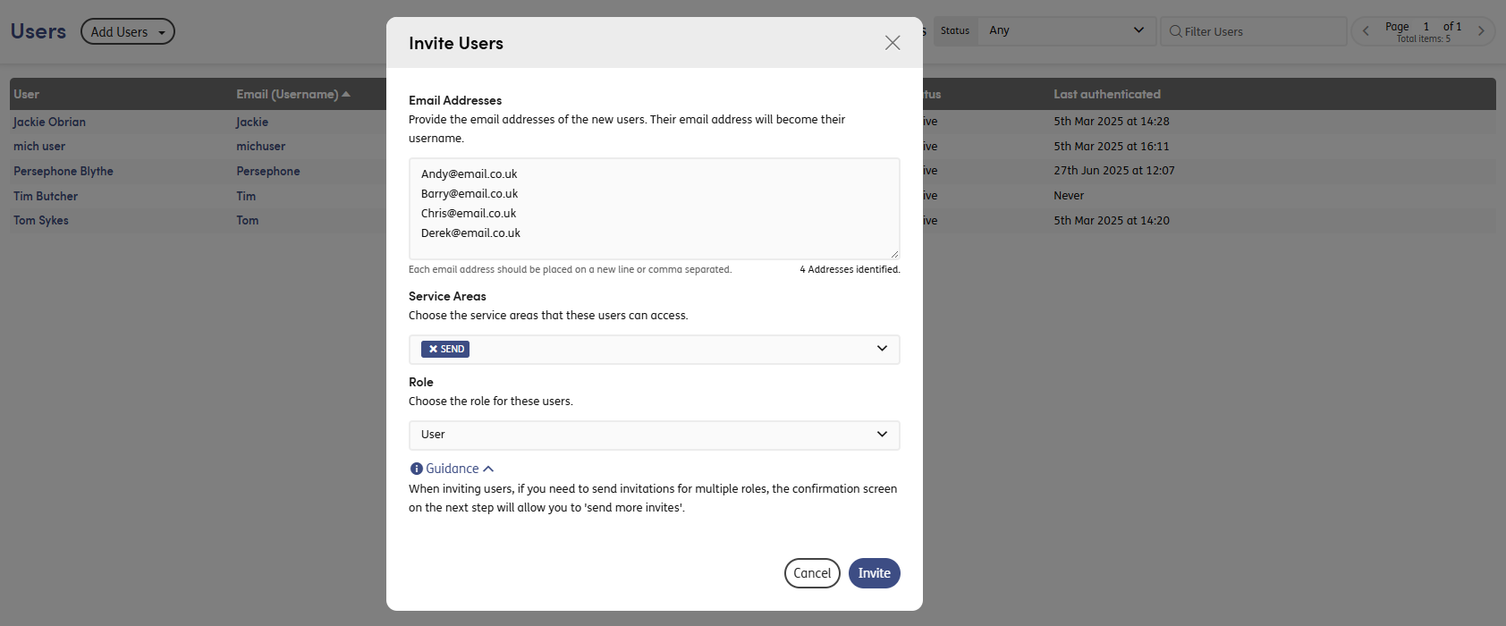This screenshot has height=626, width=1506.
Task: Open the Service Areas dropdown arrow
Action: 882,349
